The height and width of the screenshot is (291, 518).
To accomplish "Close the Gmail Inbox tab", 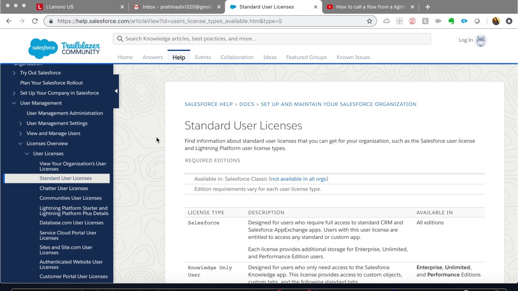I will (219, 7).
